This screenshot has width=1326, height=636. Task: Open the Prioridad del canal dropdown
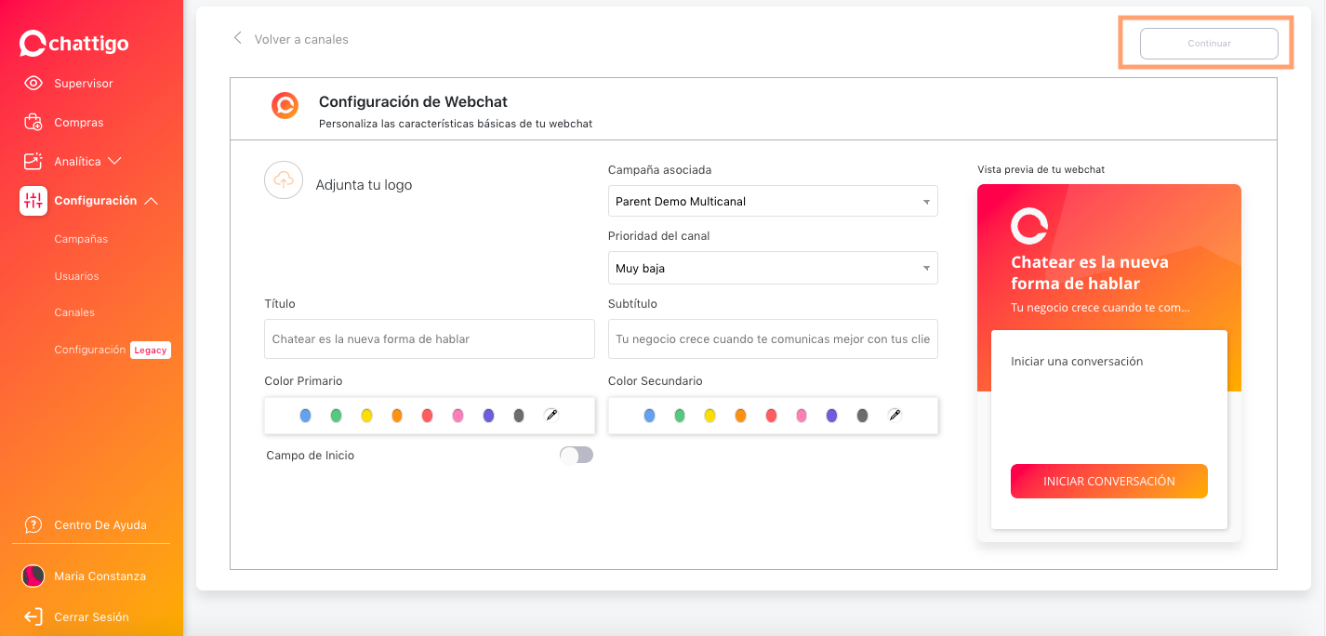point(773,269)
